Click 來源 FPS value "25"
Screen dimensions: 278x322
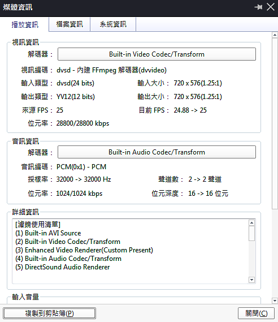(60, 110)
